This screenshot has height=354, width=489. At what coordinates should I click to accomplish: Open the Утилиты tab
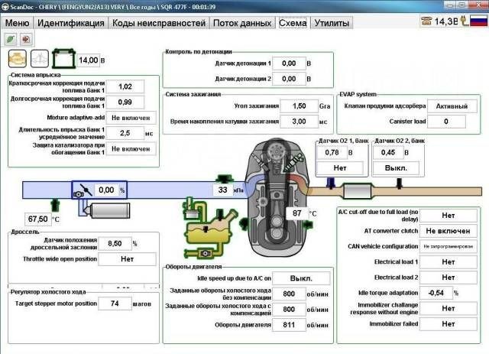point(332,23)
